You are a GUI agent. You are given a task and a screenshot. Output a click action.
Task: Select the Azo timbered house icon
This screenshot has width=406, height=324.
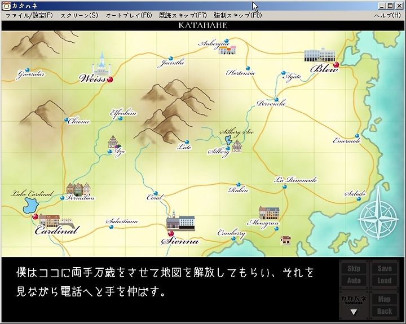point(113,141)
